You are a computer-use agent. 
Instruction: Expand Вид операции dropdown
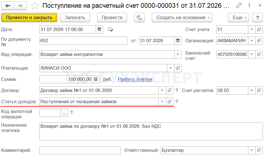[x=178, y=54]
